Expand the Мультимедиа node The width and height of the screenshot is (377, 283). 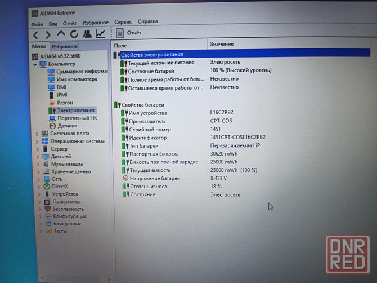38,165
